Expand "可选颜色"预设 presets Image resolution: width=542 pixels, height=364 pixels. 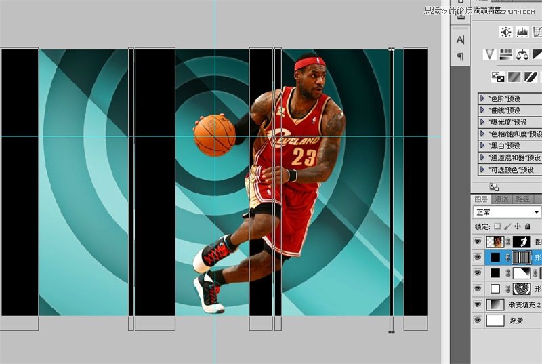click(x=482, y=169)
